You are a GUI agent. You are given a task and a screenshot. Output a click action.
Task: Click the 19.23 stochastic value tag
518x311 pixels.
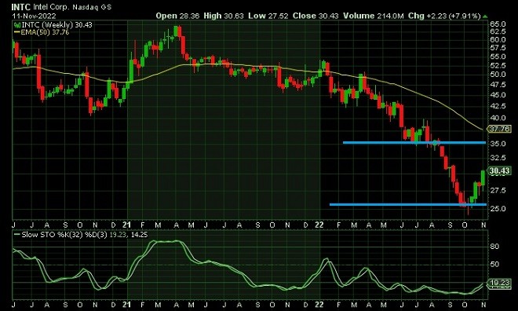point(498,283)
